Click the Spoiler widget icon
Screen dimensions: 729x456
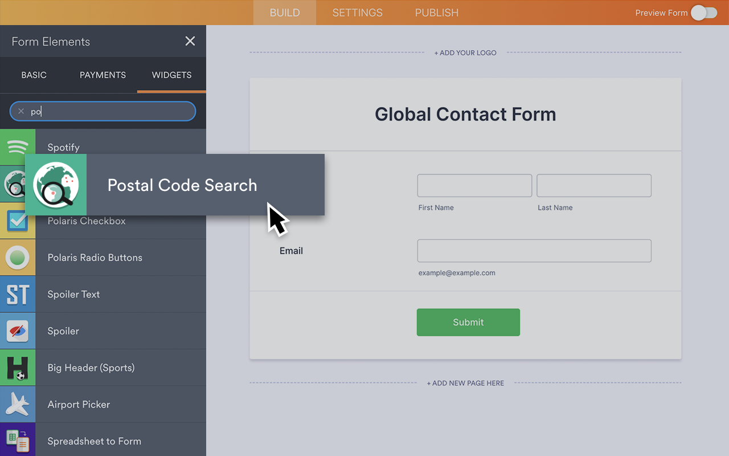click(x=17, y=331)
